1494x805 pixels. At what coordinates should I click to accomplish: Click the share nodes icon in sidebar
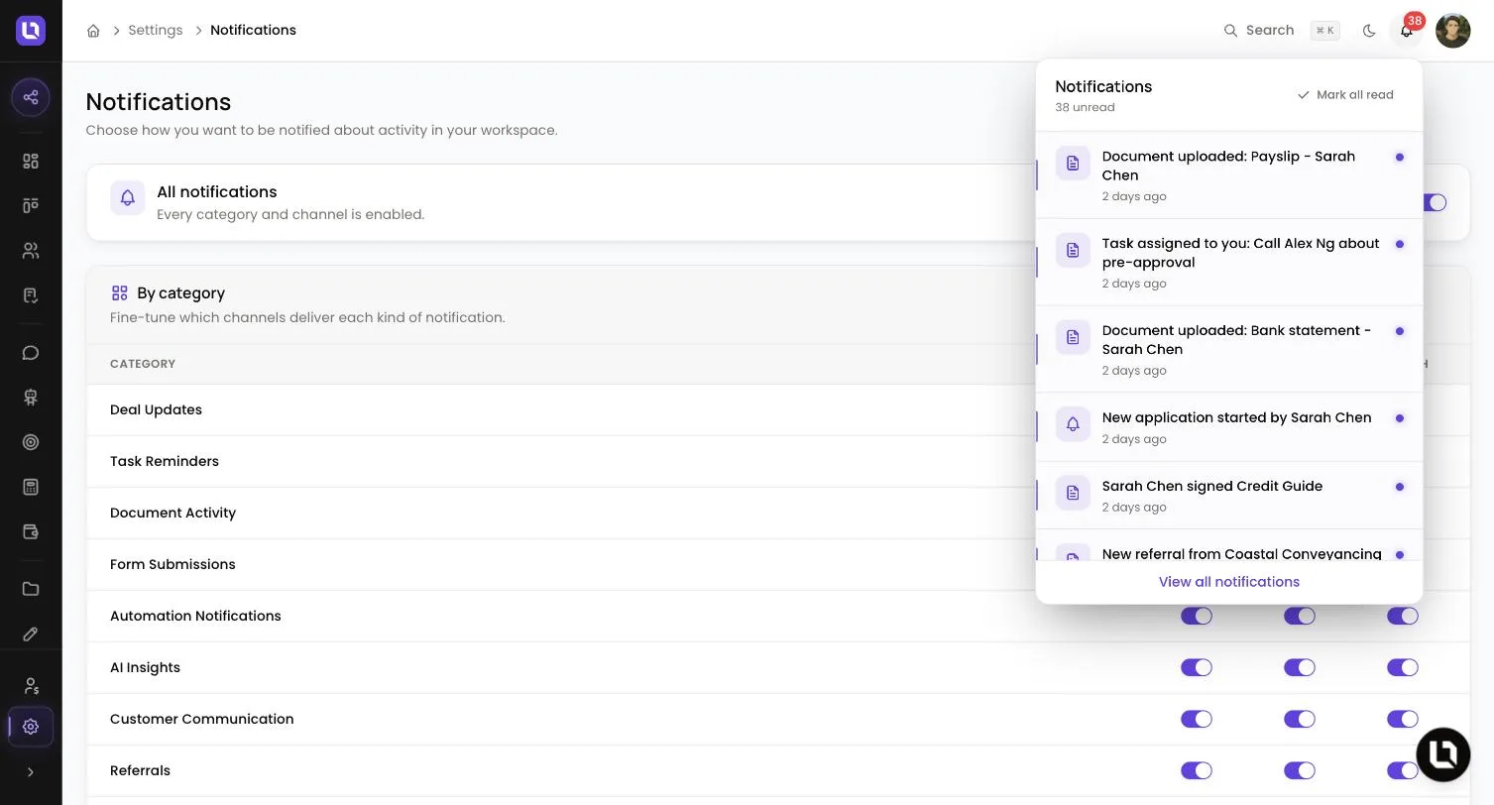coord(31,97)
